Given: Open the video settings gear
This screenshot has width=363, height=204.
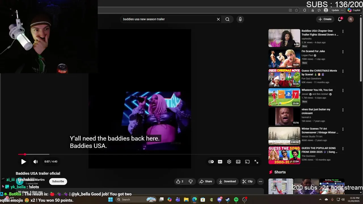Looking at the screenshot, I should 229,162.
